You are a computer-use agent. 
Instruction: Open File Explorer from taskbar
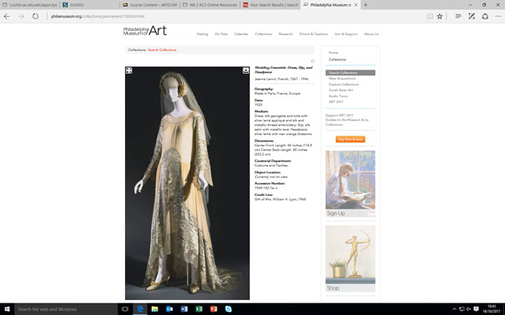pos(154,309)
